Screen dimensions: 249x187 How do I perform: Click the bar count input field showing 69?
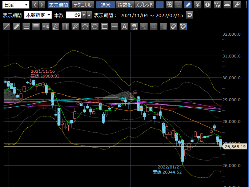pyautogui.click(x=74, y=15)
